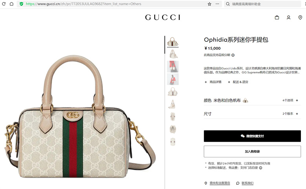View the red-jacket model thumbnail
This screenshot has width=306, height=189.
click(173, 79)
